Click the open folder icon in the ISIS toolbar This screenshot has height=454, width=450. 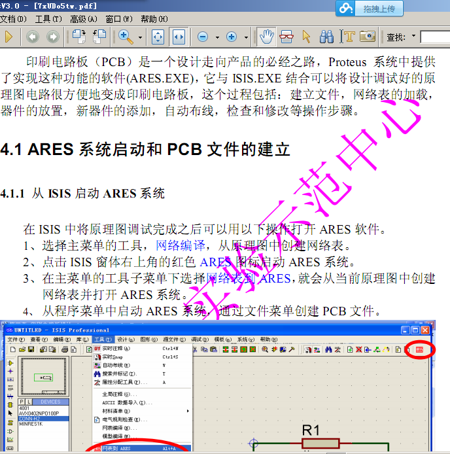[x=22, y=349]
